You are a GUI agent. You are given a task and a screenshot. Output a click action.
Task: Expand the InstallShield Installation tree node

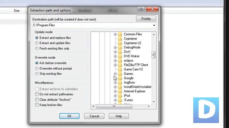click(115, 87)
